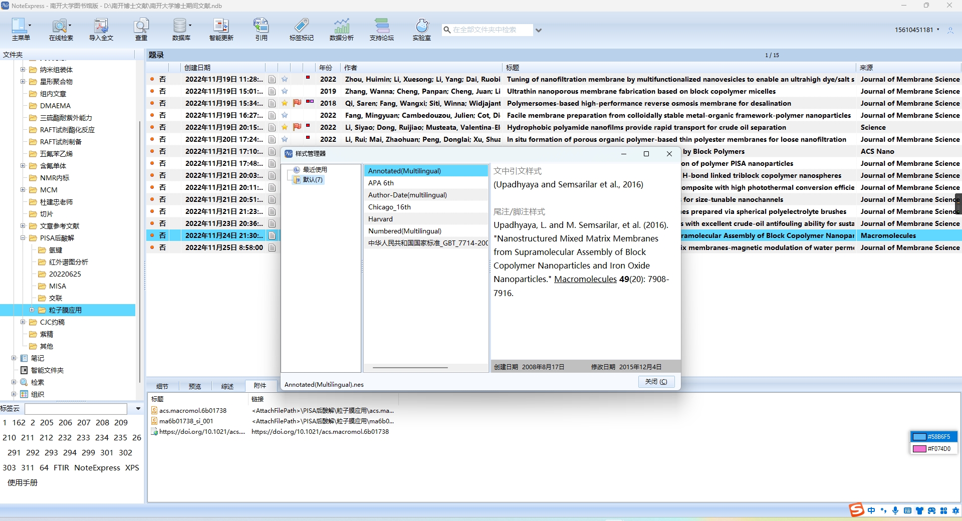The width and height of the screenshot is (962, 521).
Task: Toggle gold star on Li, Siyao record
Action: click(285, 127)
